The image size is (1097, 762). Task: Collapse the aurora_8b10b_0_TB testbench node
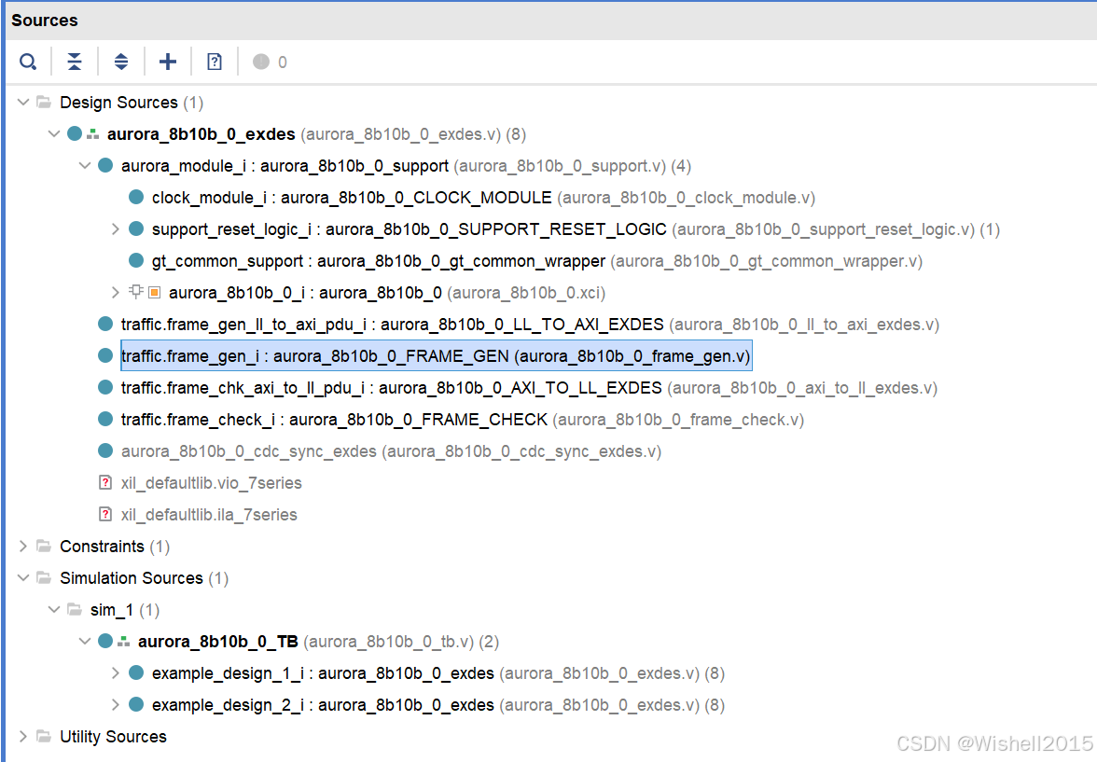tap(85, 641)
